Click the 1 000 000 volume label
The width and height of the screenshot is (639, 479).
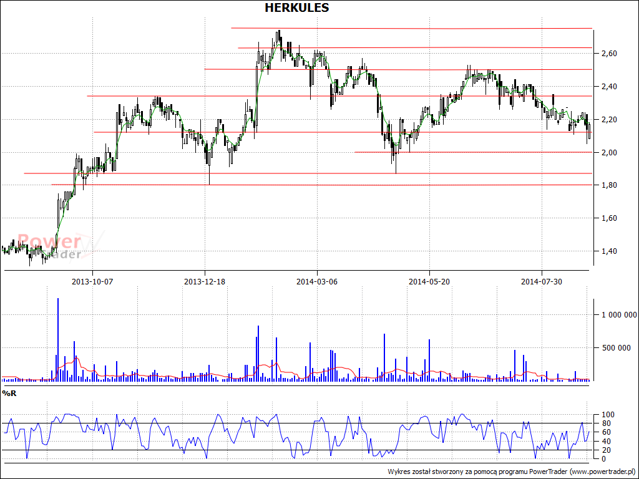pyautogui.click(x=619, y=314)
